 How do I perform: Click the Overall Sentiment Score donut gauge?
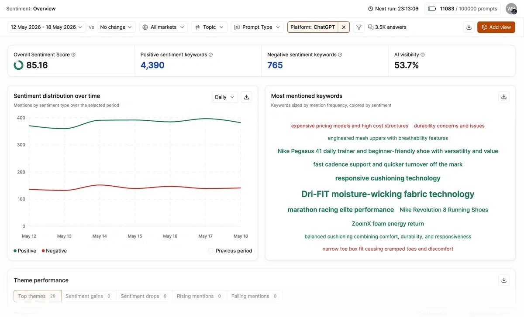19,65
